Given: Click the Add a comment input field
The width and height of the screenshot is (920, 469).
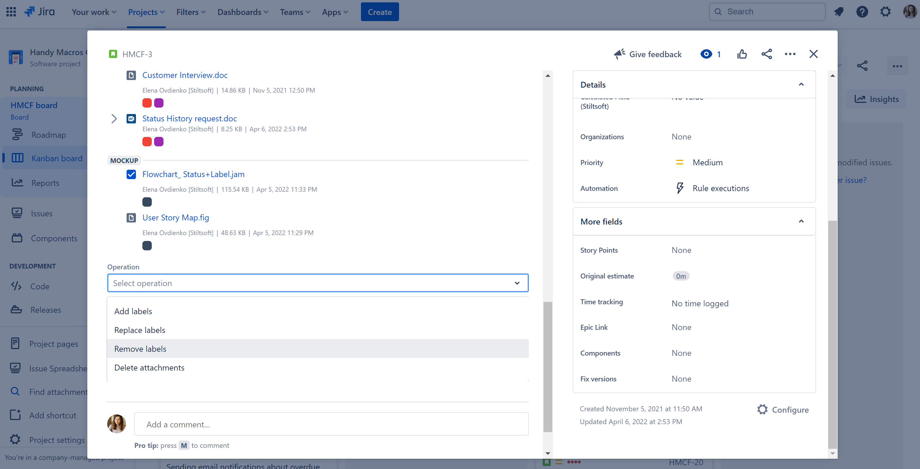Looking at the screenshot, I should click(x=330, y=424).
